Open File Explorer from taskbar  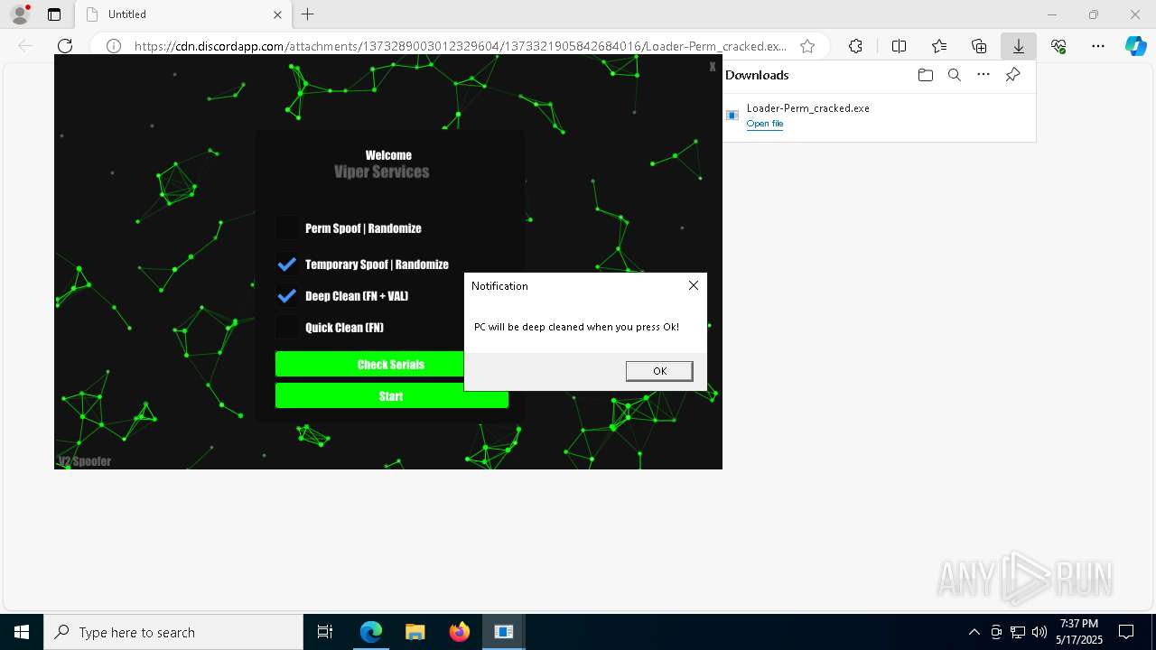415,632
